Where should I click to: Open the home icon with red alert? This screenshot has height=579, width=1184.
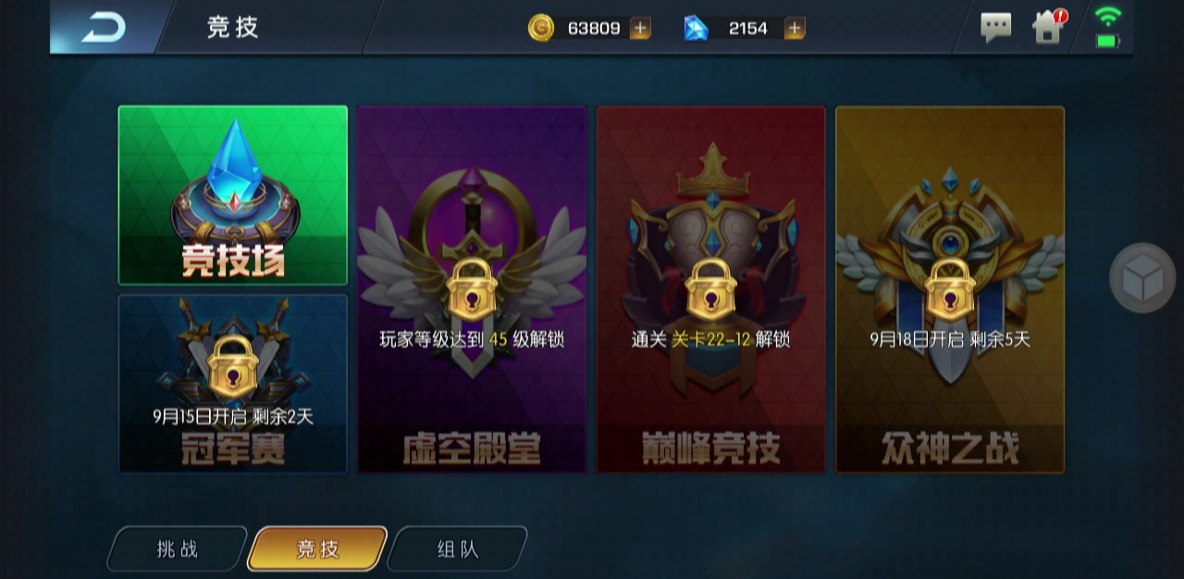(1049, 26)
